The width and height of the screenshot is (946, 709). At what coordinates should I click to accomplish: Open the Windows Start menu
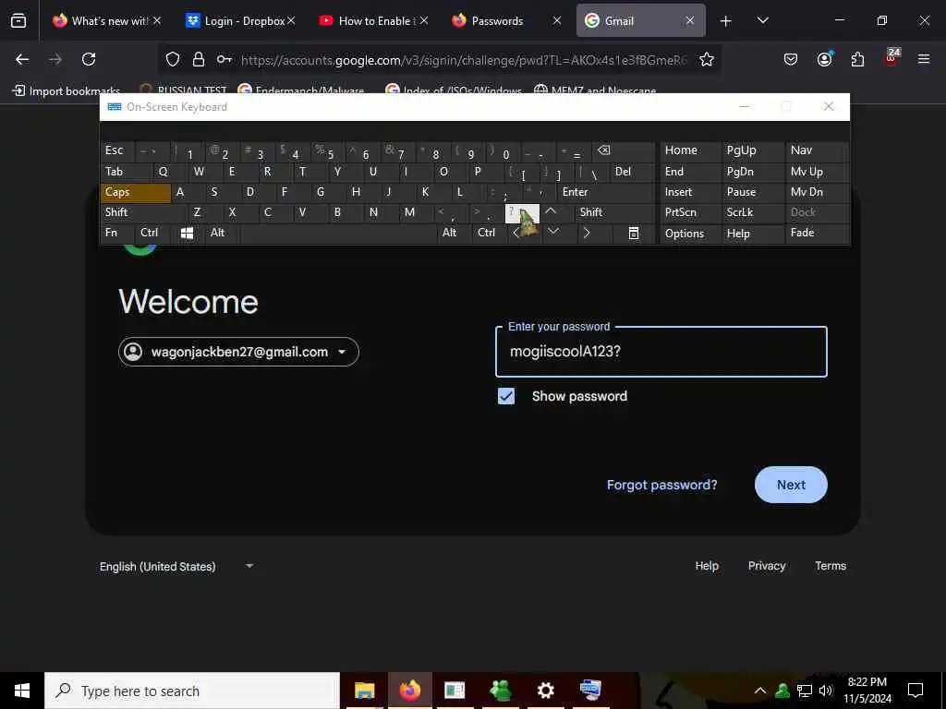click(22, 691)
